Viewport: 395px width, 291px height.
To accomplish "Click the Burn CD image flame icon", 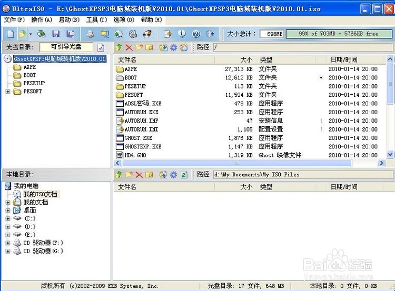I will [x=147, y=34].
